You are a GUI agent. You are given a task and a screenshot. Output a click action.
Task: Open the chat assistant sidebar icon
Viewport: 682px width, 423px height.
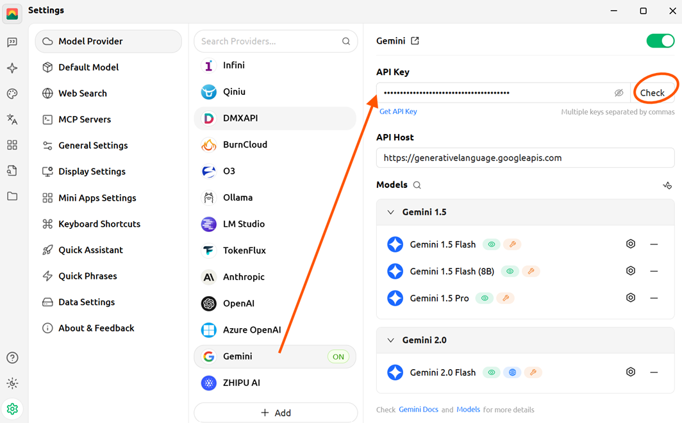tap(12, 42)
